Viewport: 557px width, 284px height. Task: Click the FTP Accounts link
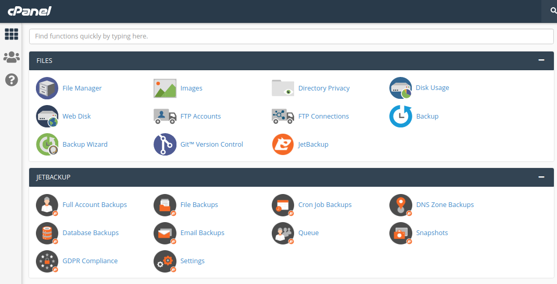coord(201,116)
